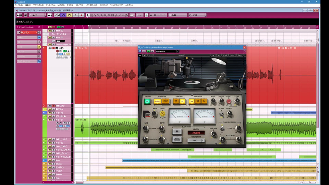Select the Line tool

120,15
